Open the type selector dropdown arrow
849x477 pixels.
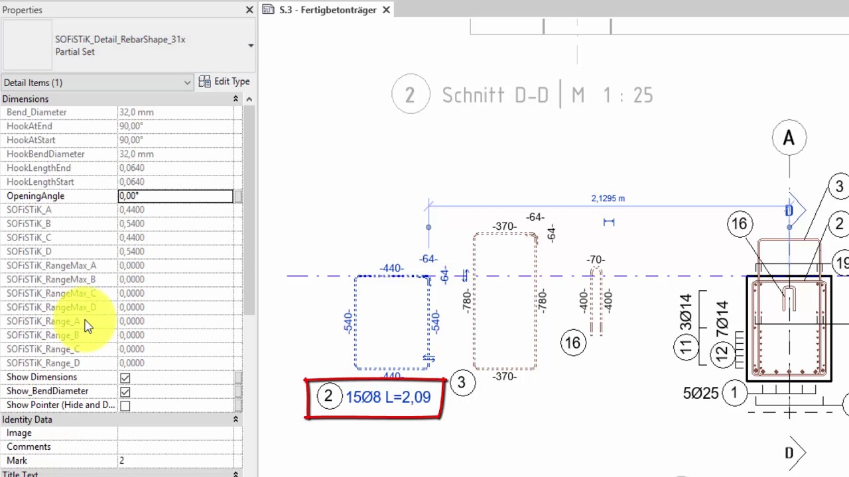pos(251,46)
